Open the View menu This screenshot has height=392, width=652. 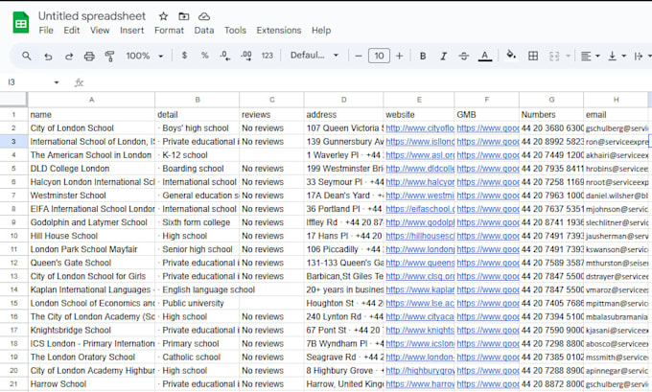click(x=100, y=31)
